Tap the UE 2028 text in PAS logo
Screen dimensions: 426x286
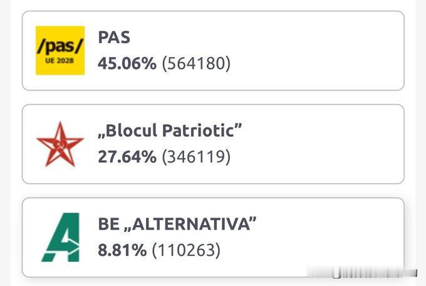pos(60,60)
